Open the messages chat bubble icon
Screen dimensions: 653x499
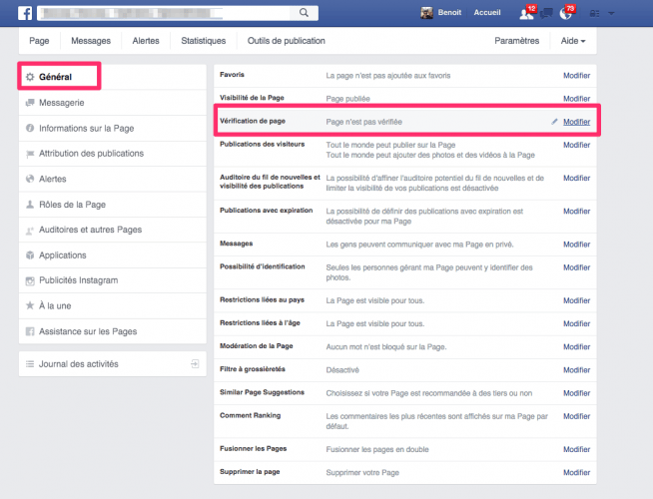point(546,14)
